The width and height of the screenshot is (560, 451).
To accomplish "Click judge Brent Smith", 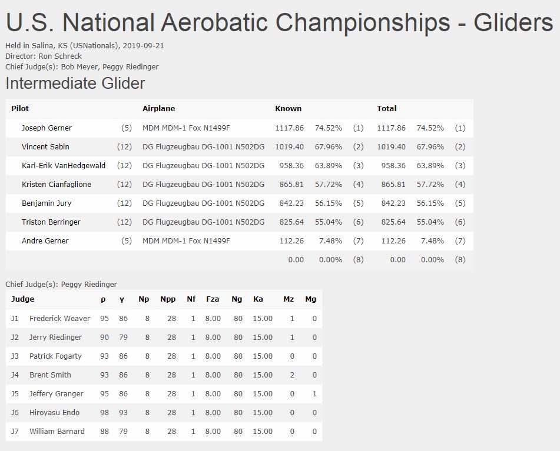I will (50, 375).
